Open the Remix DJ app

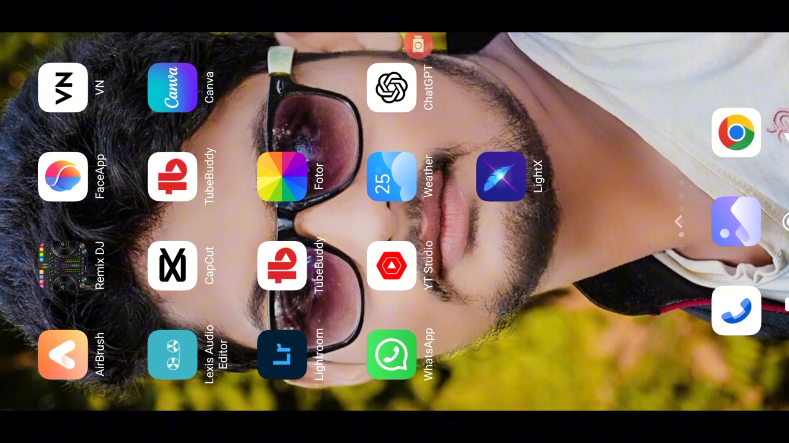point(63,266)
